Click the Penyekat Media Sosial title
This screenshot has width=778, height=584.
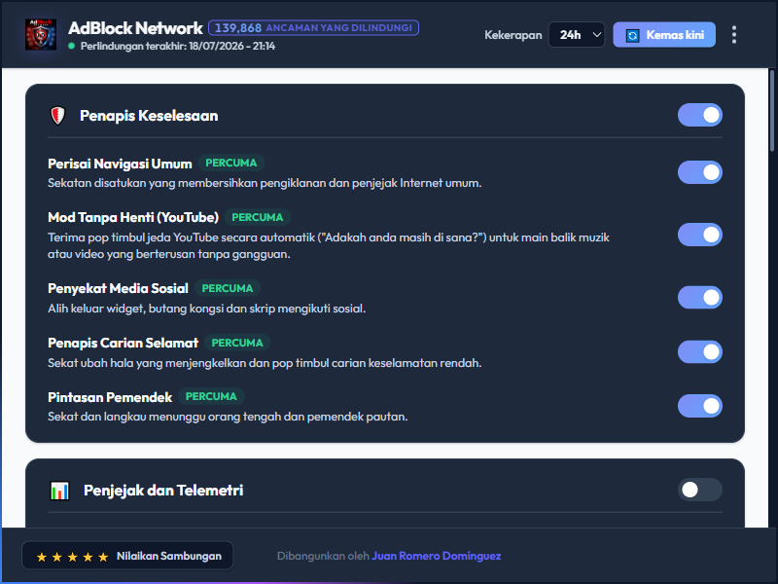pos(118,288)
